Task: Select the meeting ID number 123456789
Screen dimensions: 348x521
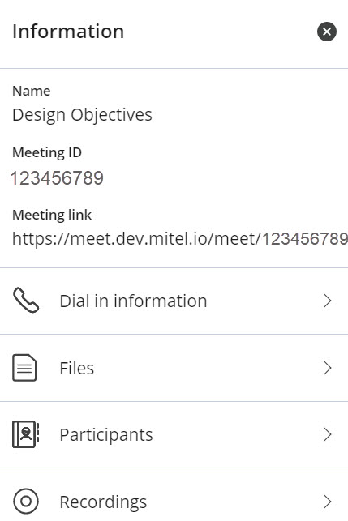Action: [58, 177]
